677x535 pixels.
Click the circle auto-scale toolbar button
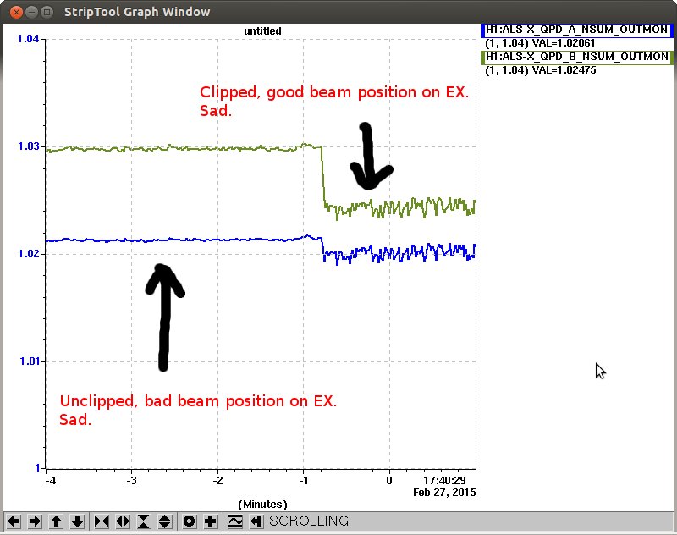pyautogui.click(x=189, y=521)
